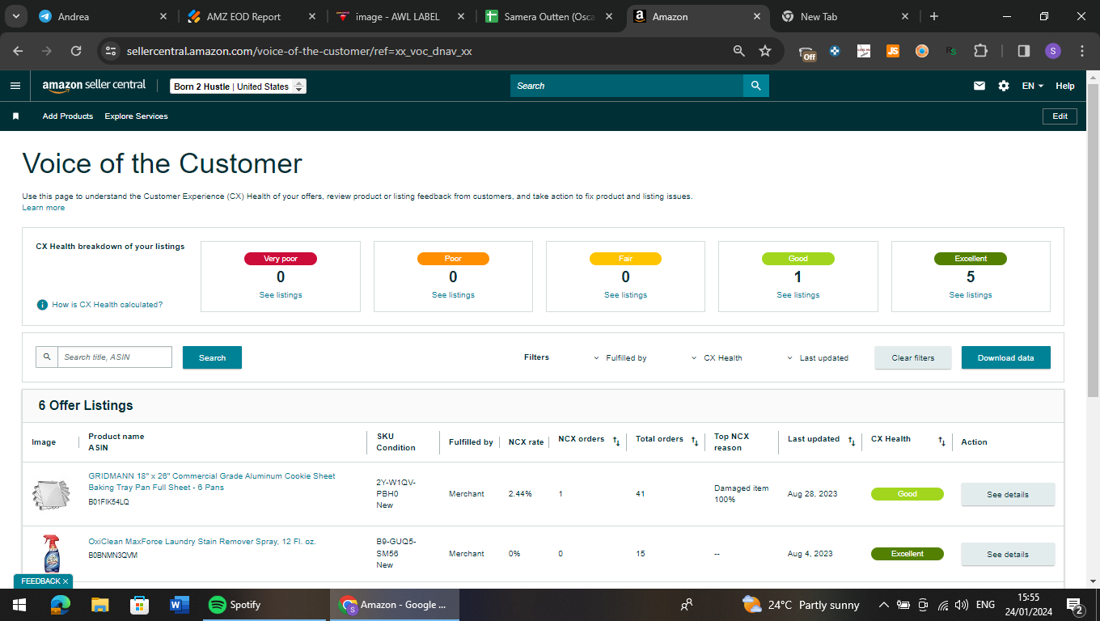1100x621 pixels.
Task: Open the Learn more link
Action: click(x=44, y=208)
